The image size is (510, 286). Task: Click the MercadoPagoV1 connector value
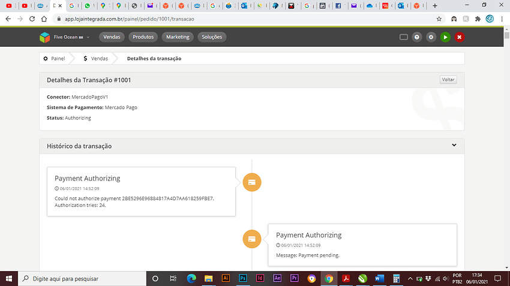[90, 97]
